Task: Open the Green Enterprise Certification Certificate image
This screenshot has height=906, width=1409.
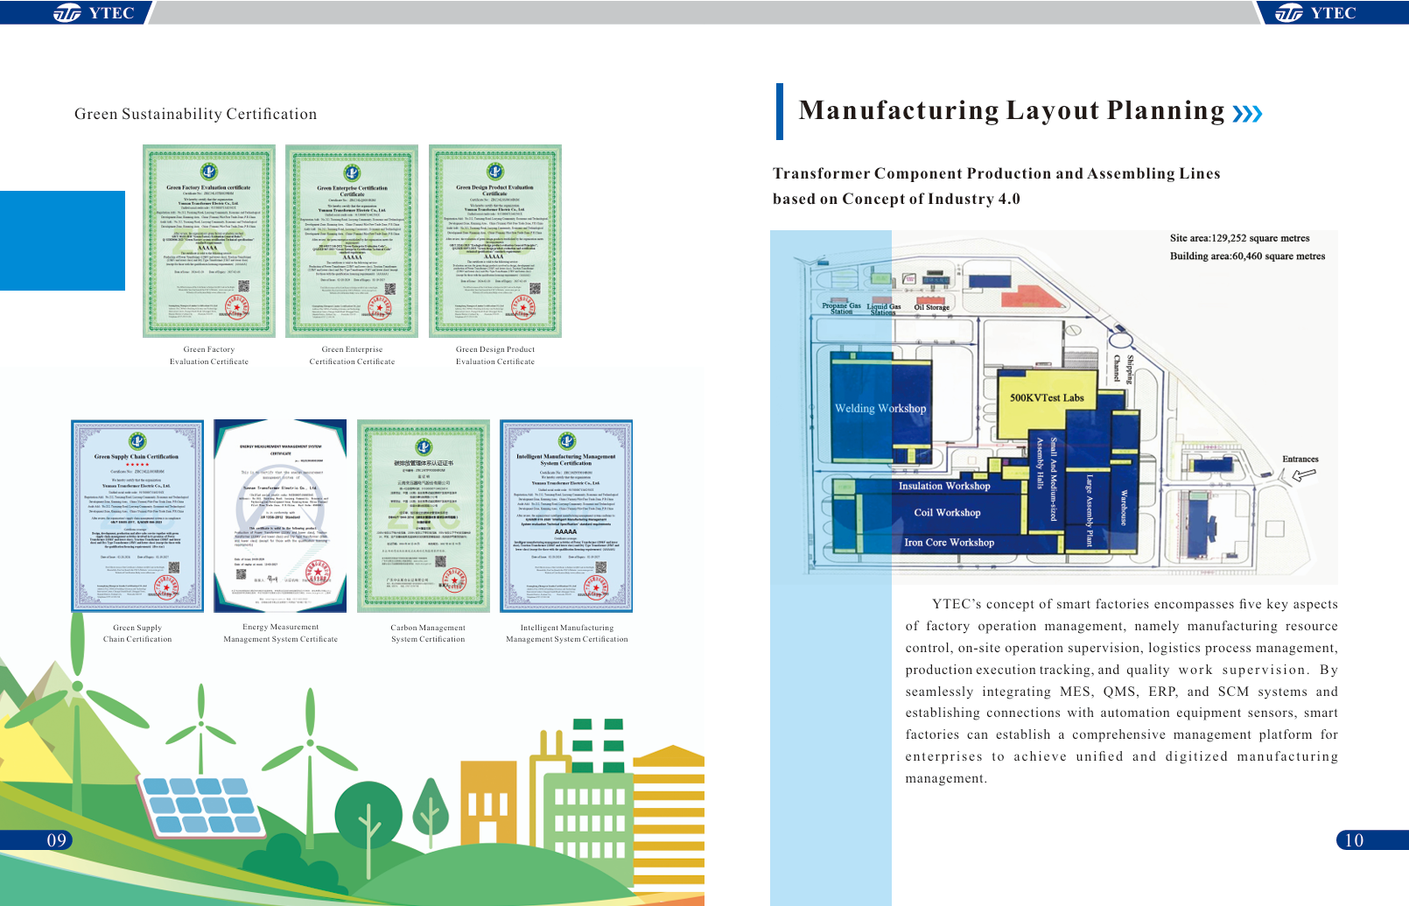Action: (x=352, y=241)
